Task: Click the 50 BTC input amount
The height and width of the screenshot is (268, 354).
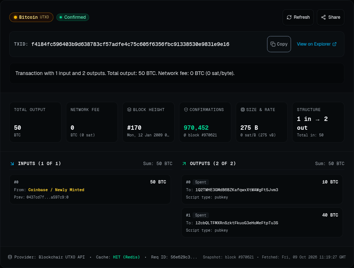Action: (158, 182)
